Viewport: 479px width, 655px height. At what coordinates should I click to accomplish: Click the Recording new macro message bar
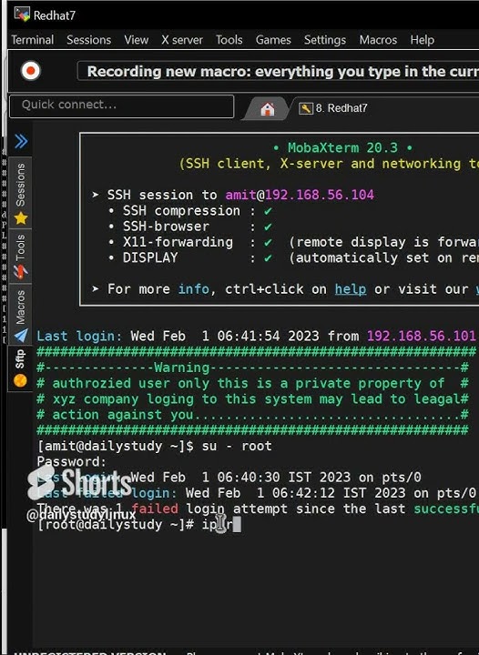pyautogui.click(x=279, y=72)
